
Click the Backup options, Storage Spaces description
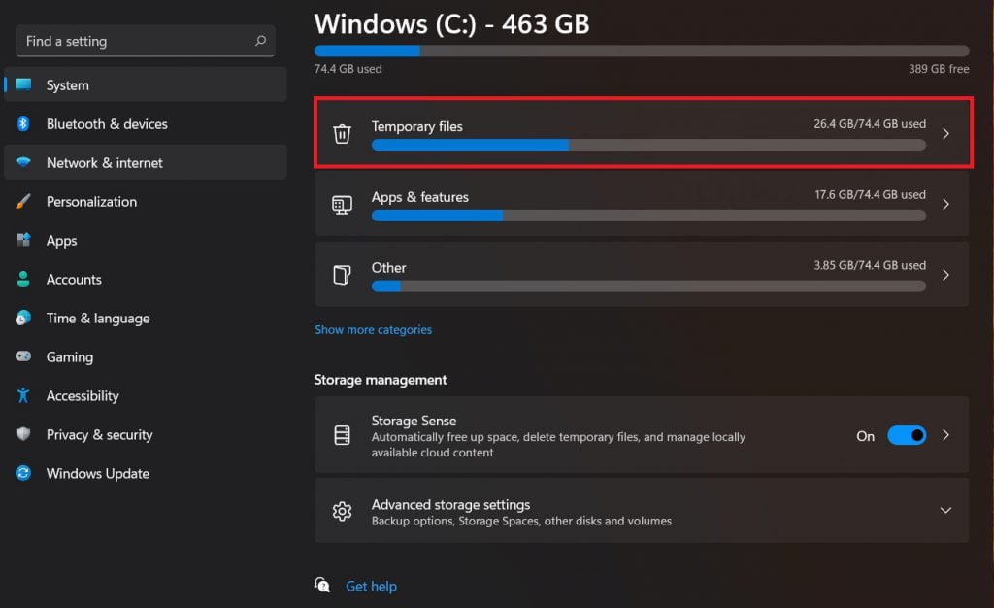tap(521, 521)
